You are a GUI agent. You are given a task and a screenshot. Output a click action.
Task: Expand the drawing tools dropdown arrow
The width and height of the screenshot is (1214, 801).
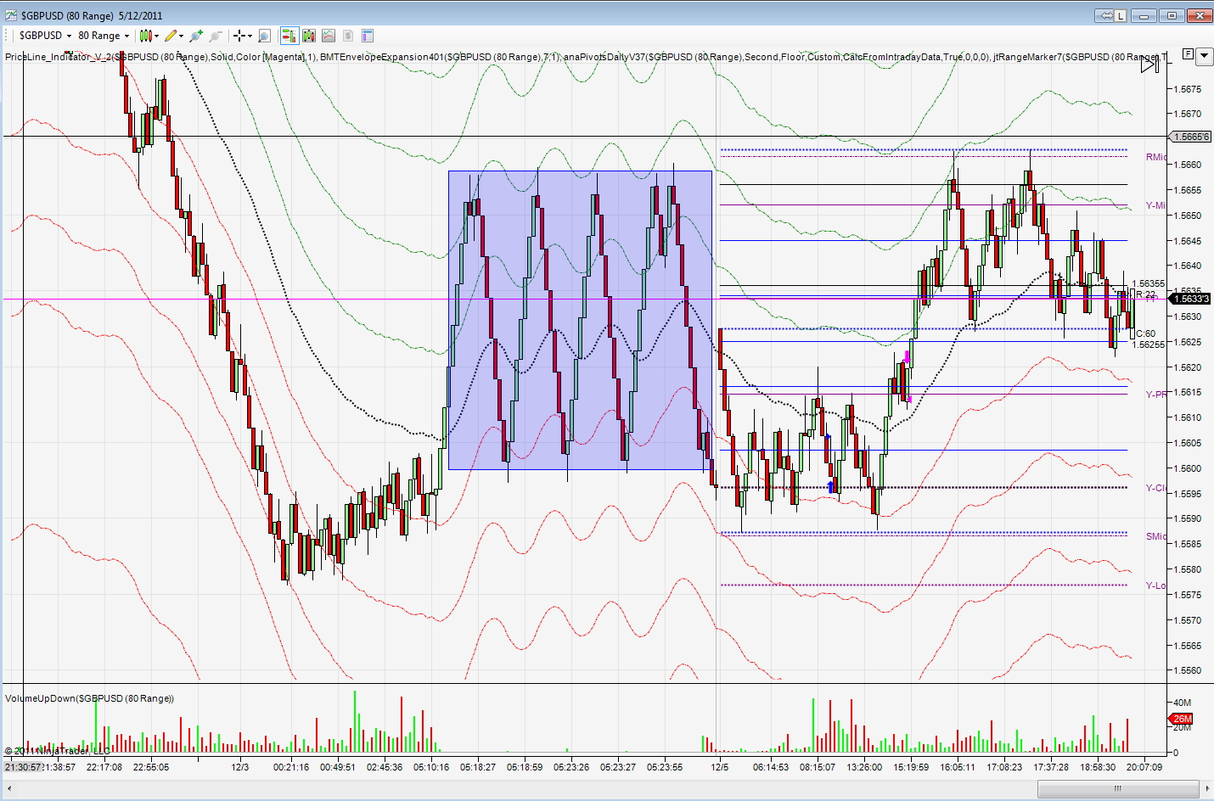point(181,36)
